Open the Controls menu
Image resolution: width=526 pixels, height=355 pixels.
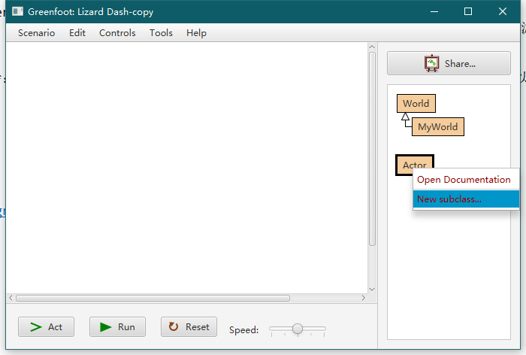pos(117,33)
